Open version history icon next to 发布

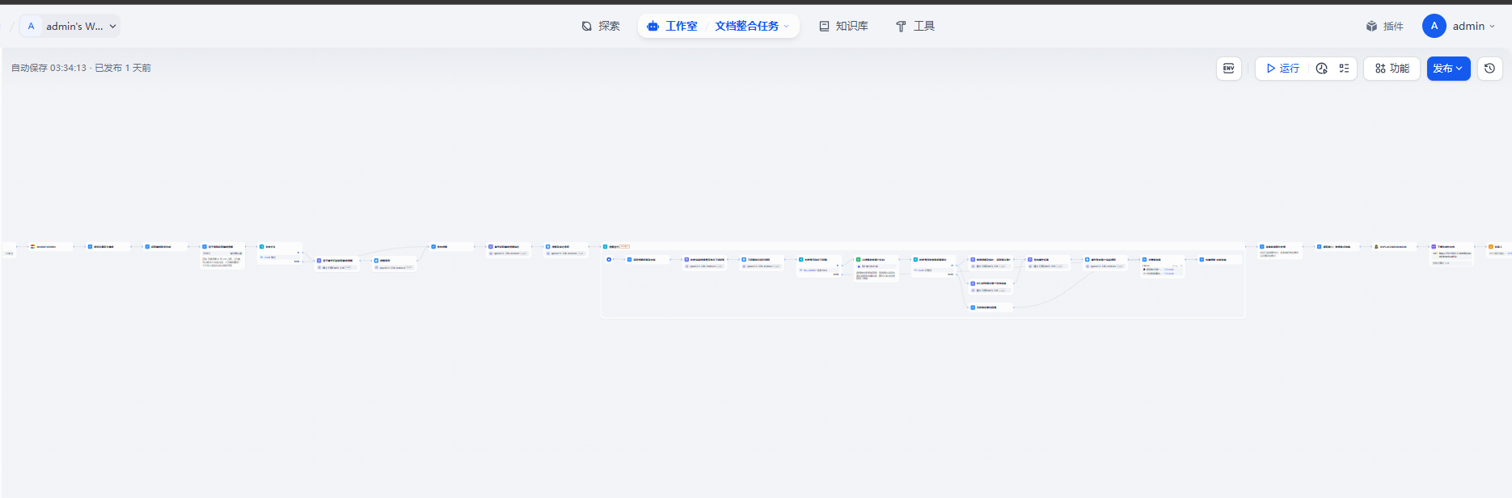click(x=1490, y=69)
